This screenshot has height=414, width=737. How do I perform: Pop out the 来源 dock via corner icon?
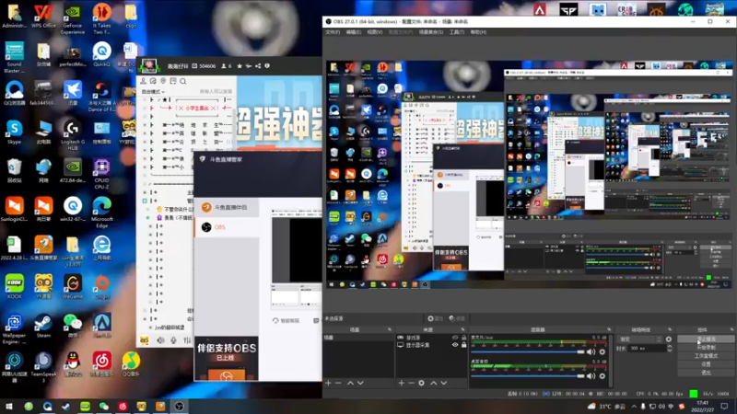tap(463, 329)
